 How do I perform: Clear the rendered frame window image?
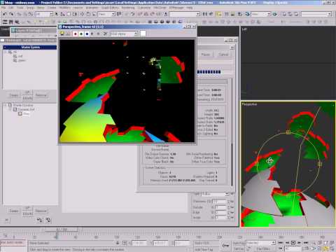pyautogui.click(x=105, y=34)
